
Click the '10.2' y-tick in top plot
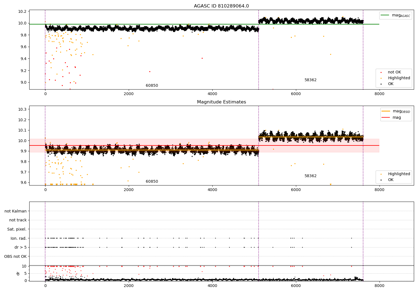coord(23,11)
